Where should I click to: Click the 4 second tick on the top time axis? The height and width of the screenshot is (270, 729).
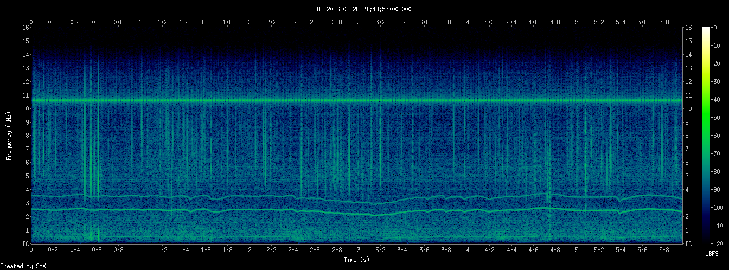468,22
